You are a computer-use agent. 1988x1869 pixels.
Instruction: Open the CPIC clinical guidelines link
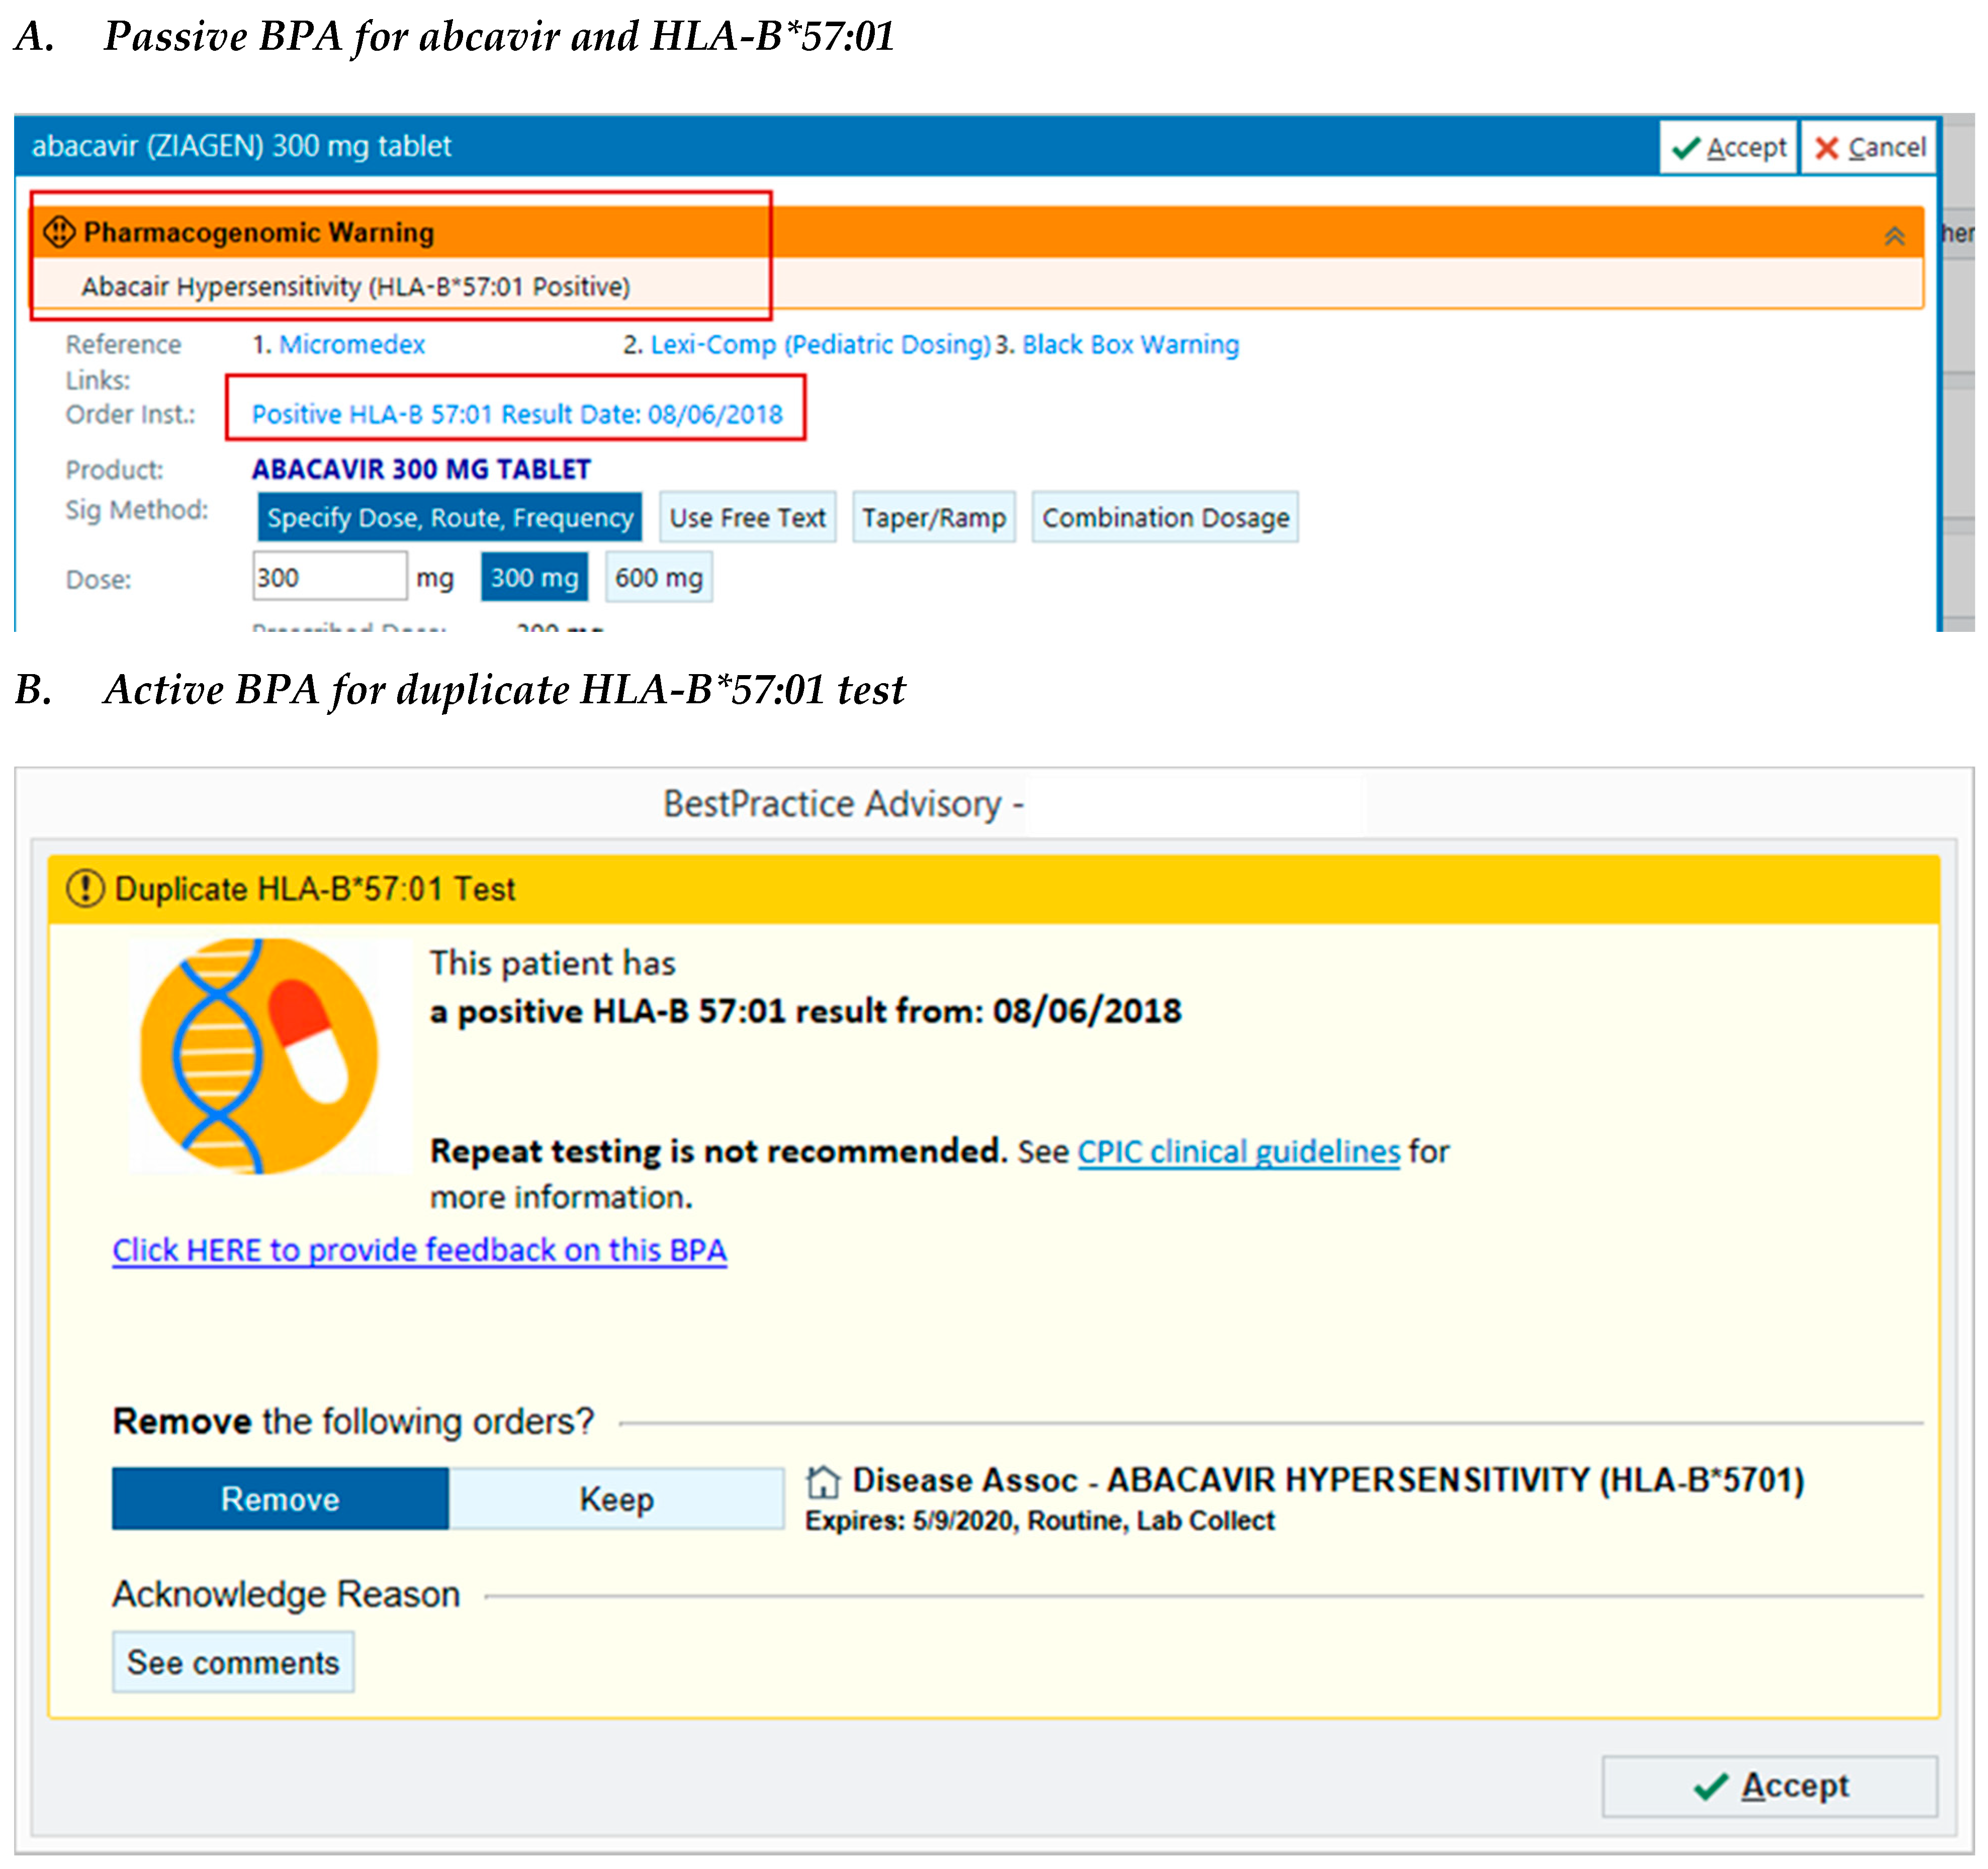(x=1239, y=1152)
